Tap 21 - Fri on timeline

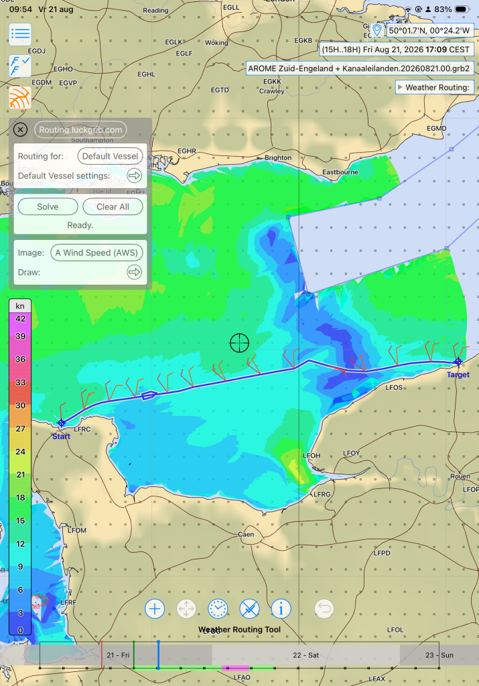(x=118, y=655)
